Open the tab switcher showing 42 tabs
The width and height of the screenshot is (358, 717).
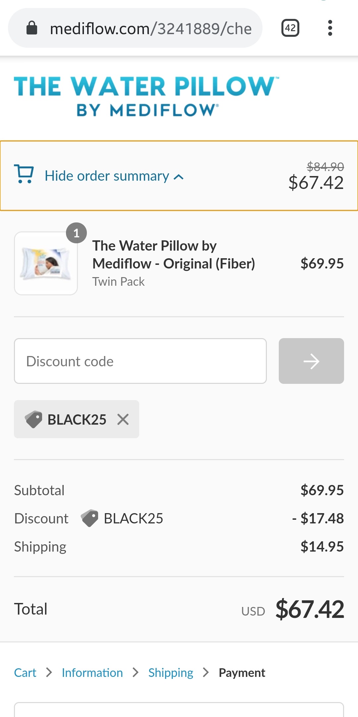point(290,28)
